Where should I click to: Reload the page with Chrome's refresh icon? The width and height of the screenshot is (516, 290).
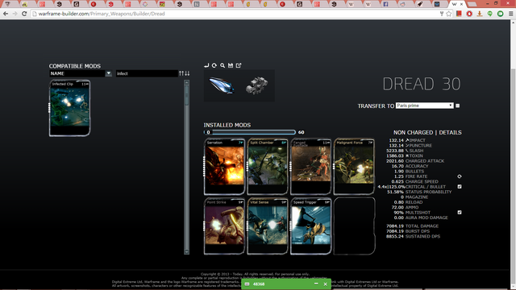pos(24,14)
